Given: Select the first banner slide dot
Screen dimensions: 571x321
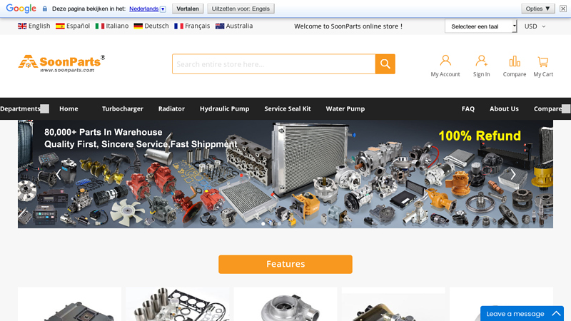Looking at the screenshot, I should click(x=263, y=224).
